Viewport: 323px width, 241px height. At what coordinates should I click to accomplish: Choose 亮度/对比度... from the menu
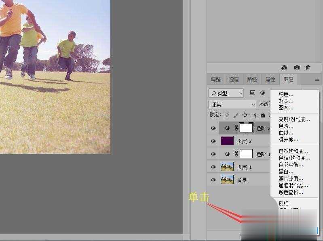click(294, 119)
